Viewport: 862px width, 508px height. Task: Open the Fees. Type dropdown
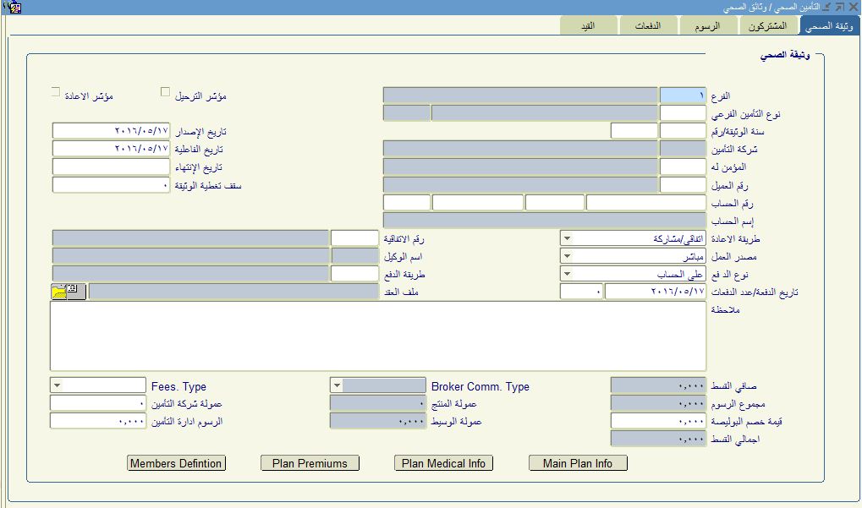click(x=57, y=385)
